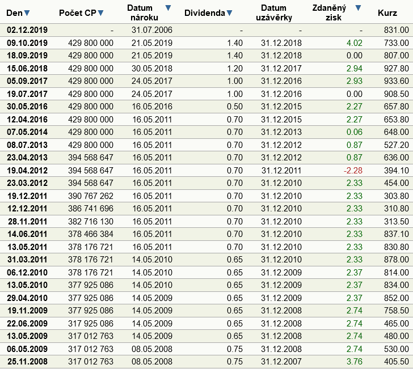The height and width of the screenshot is (369, 413).
Task: Click the sort arrow next to Den
Action: coord(27,13)
